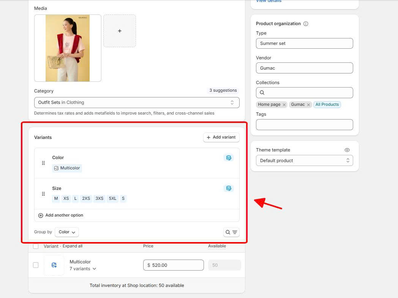Open the Outfit Sets category selector
The image size is (398, 298).
pyautogui.click(x=137, y=102)
